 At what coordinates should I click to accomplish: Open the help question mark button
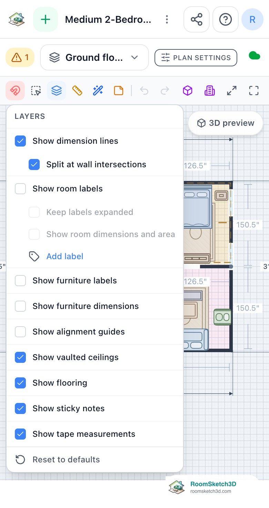[x=226, y=19]
